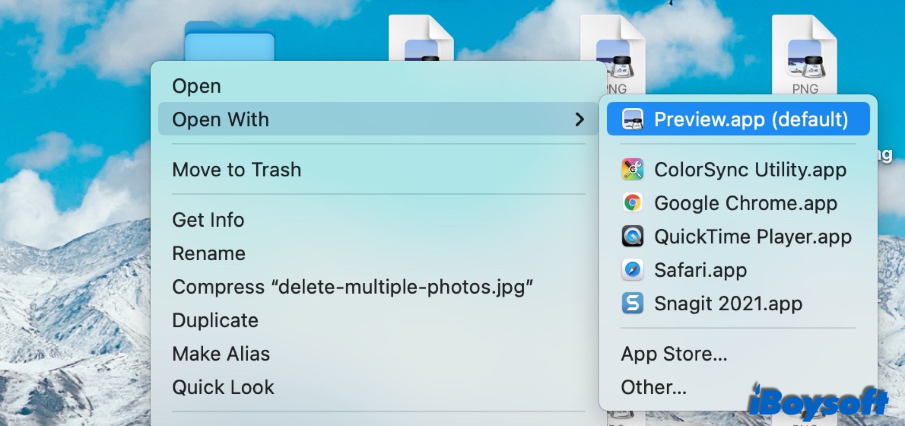This screenshot has height=426, width=905.
Task: Open App Store… from submenu
Action: pos(674,354)
